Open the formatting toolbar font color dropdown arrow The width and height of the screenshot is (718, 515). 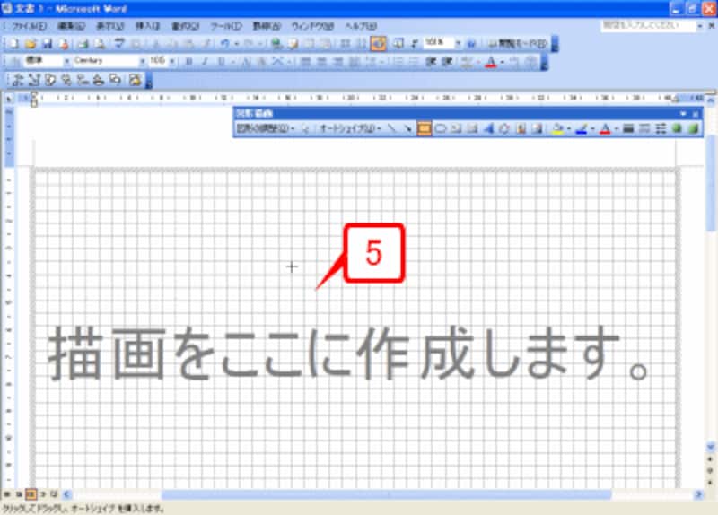tap(502, 62)
